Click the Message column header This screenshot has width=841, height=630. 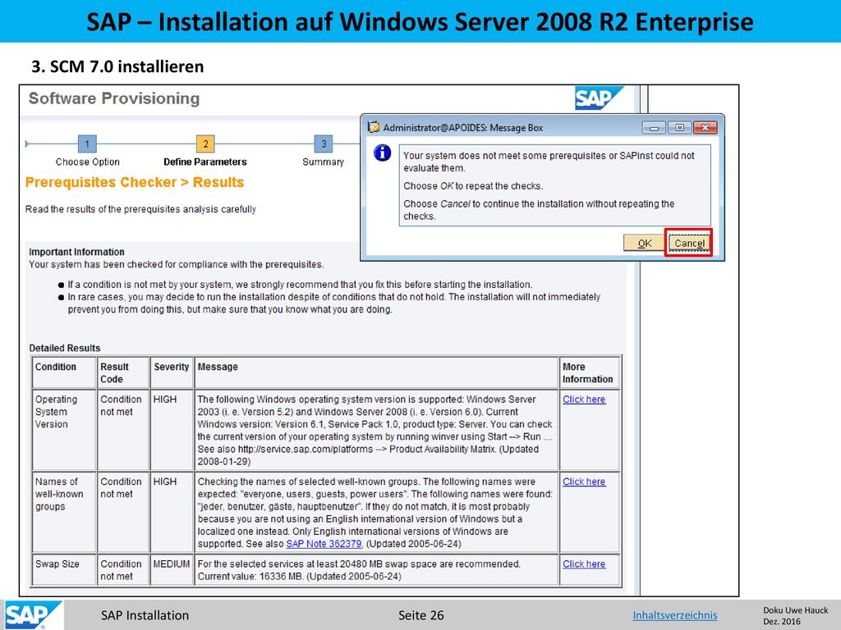tap(376, 372)
